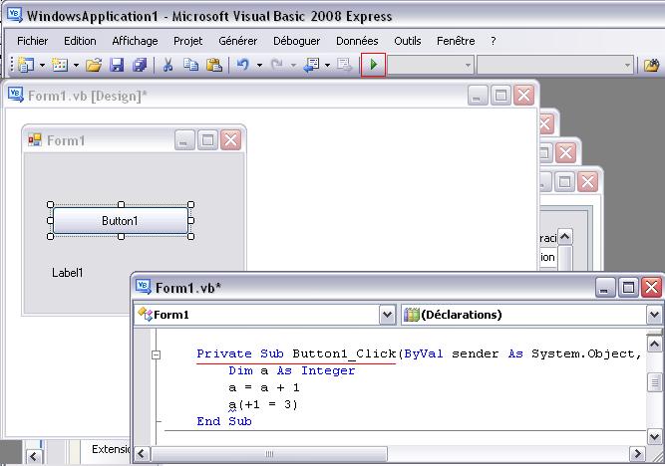Open the Navigate Backward dropdown arrow
Image resolution: width=665 pixels, height=466 pixels.
click(327, 66)
